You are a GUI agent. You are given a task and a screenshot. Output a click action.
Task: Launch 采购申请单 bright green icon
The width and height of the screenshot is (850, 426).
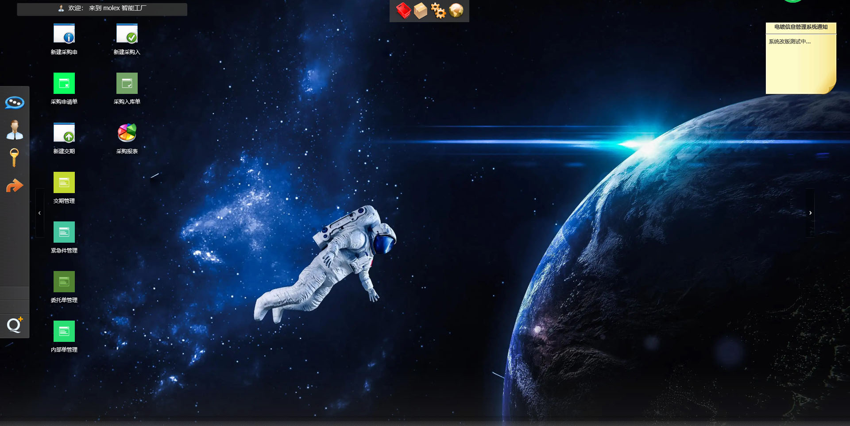(64, 84)
